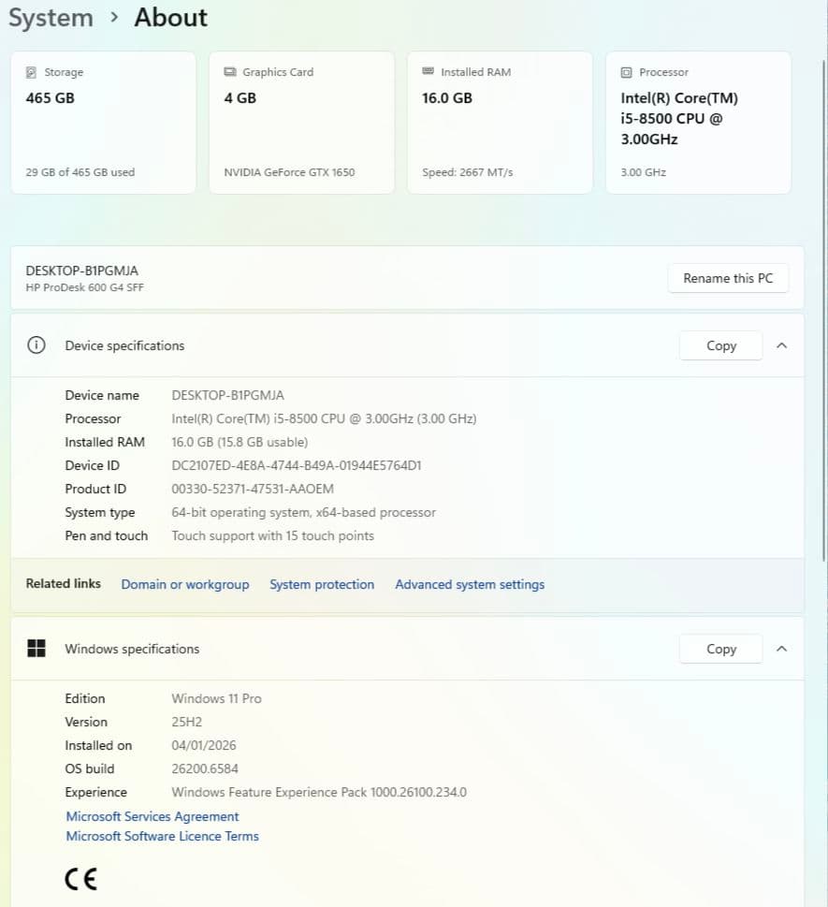Screen dimensions: 828x907
Task: Click the Device specifications info icon
Action: pos(36,345)
